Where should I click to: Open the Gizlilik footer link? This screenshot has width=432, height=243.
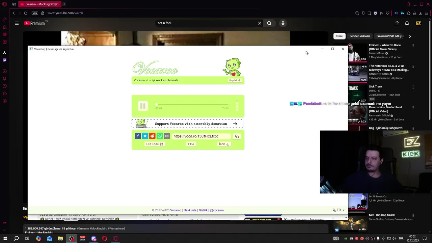[203, 210]
